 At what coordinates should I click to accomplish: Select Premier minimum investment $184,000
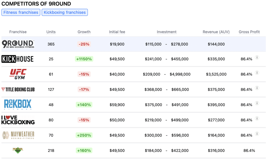pyautogui.click(x=153, y=151)
